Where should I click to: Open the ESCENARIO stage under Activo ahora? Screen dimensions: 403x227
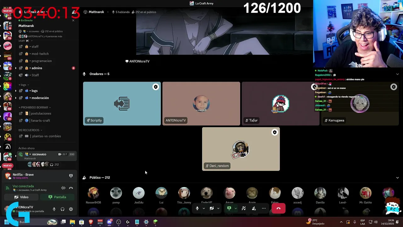tap(47, 156)
